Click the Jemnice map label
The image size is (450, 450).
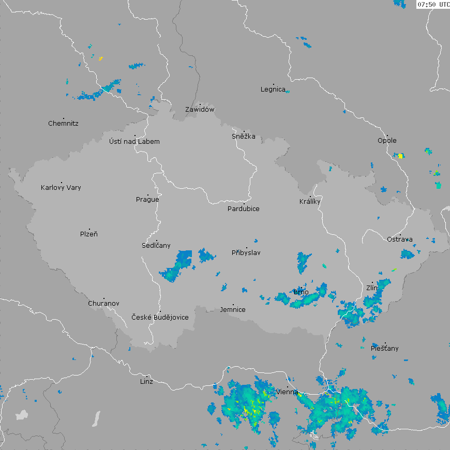click(x=233, y=310)
